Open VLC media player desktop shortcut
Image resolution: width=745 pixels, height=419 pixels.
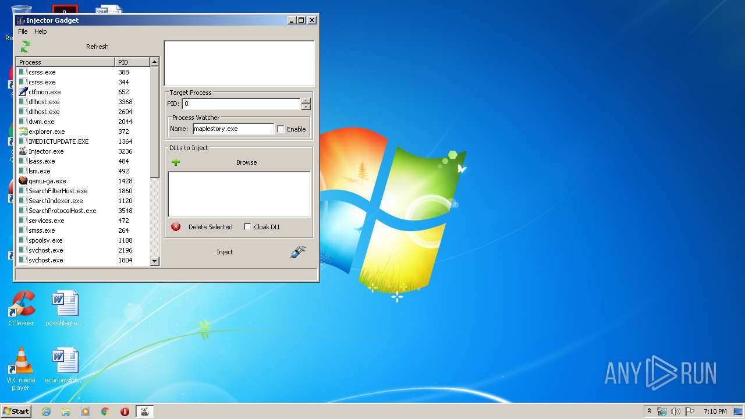(21, 369)
